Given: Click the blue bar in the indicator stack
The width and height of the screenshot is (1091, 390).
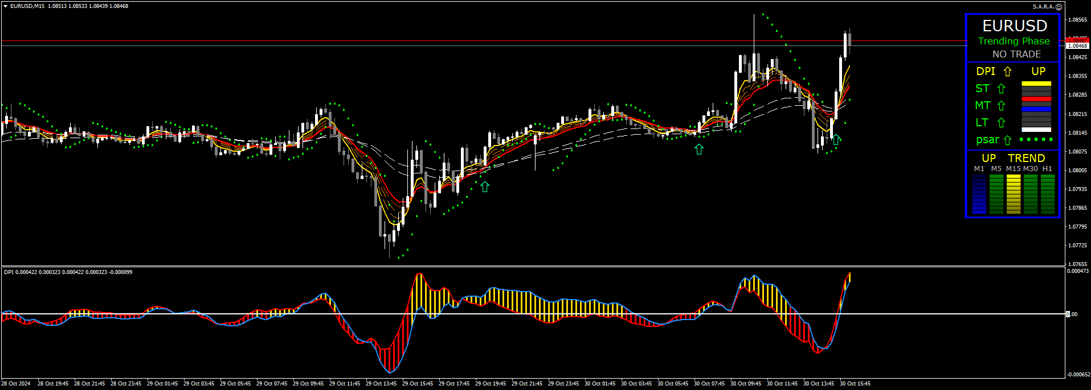Looking at the screenshot, I should tap(1036, 109).
